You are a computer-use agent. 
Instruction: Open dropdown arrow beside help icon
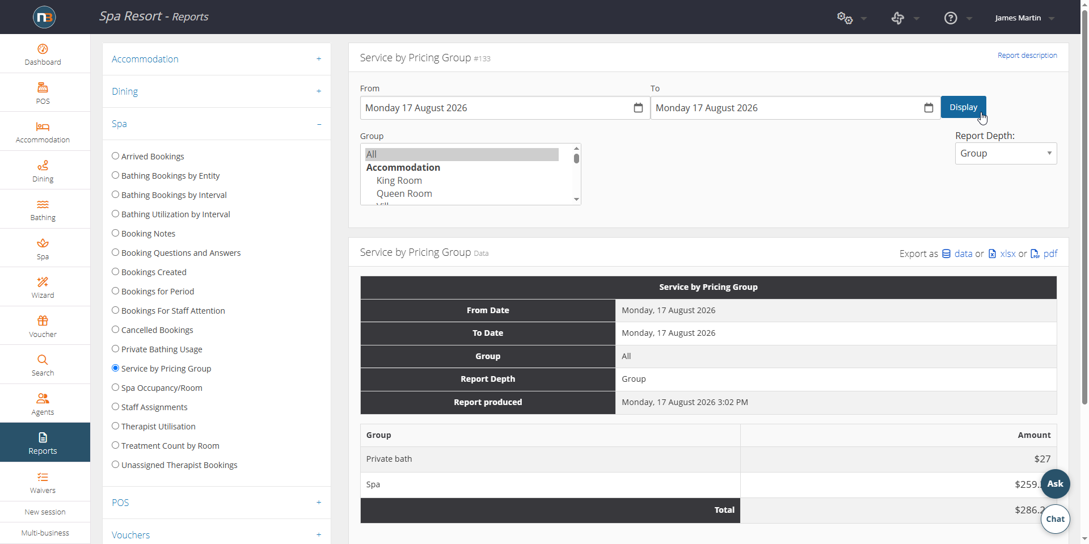969,19
